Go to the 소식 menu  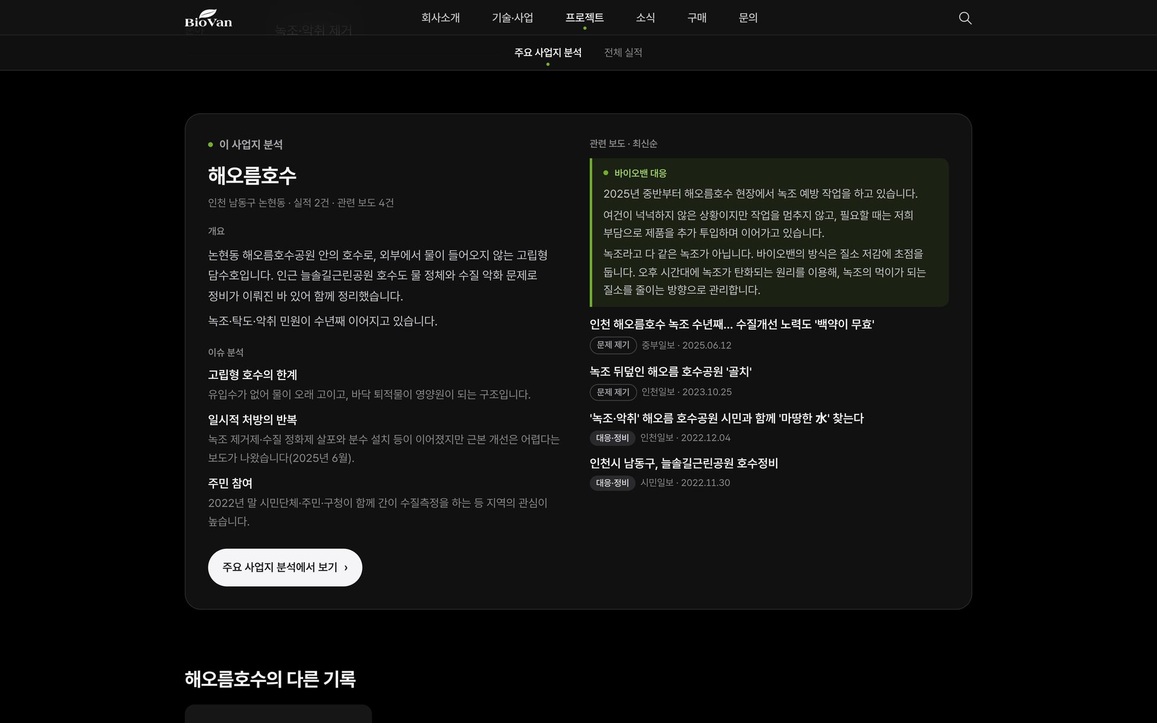(645, 18)
